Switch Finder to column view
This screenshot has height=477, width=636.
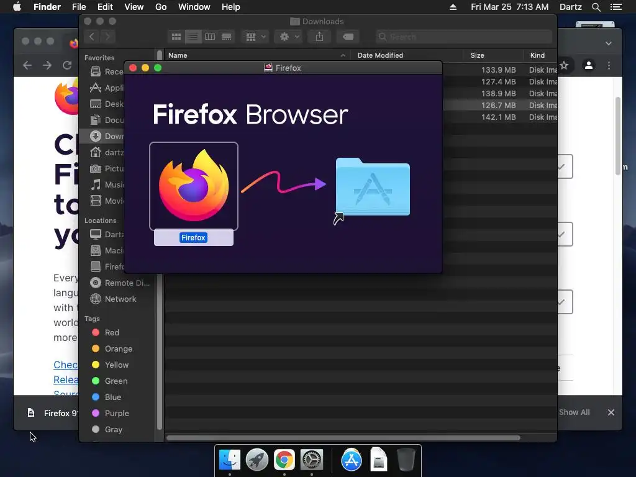(210, 37)
